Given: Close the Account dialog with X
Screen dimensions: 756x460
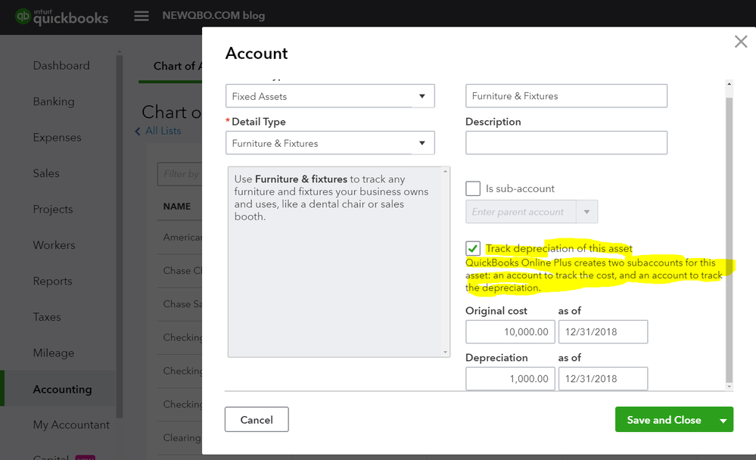Looking at the screenshot, I should [x=741, y=42].
